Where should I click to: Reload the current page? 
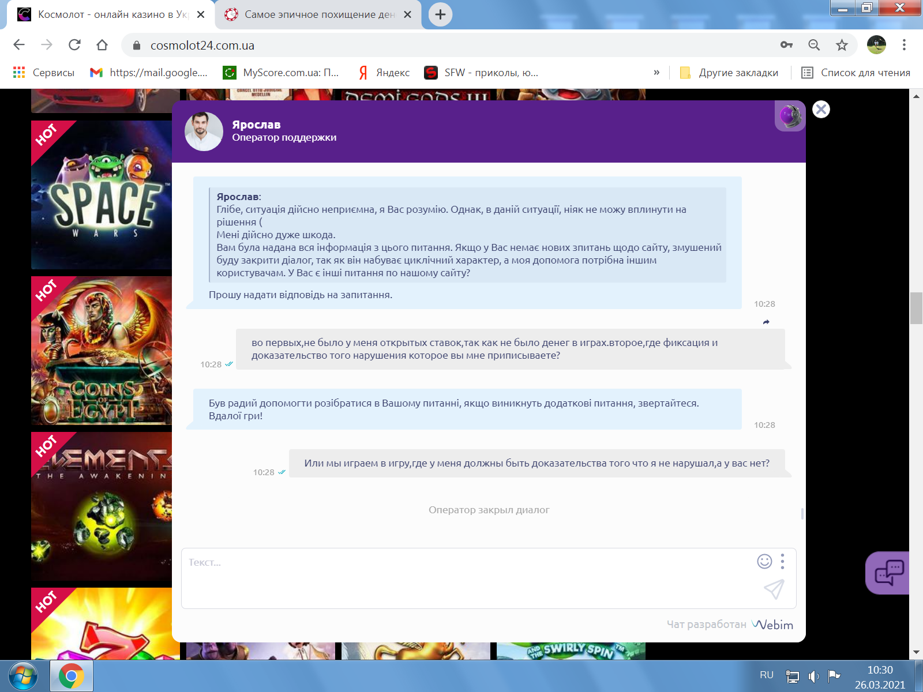74,45
